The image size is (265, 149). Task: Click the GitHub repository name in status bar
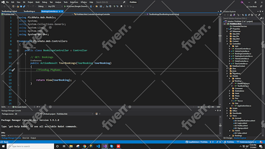196,142
